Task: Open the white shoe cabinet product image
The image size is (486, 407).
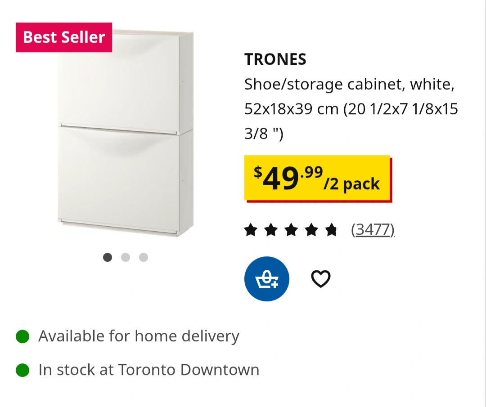Action: tap(126, 135)
